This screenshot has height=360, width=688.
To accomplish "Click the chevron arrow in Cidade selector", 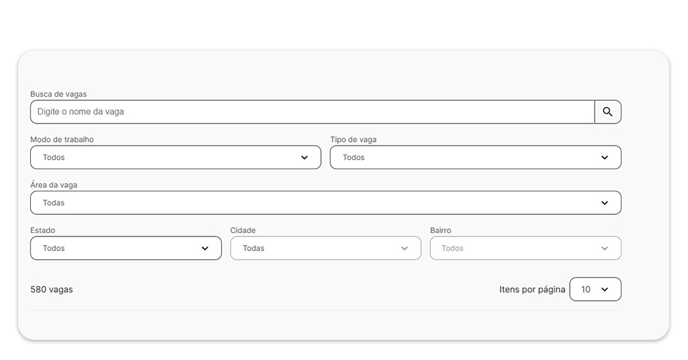I will (x=404, y=249).
